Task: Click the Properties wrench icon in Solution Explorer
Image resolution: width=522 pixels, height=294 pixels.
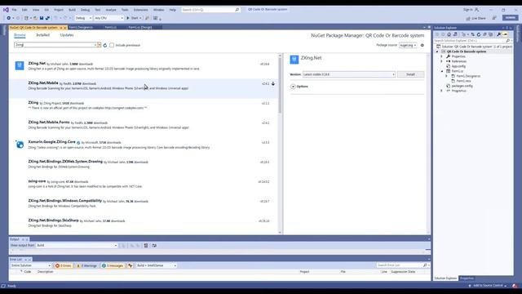Action: (x=498, y=34)
